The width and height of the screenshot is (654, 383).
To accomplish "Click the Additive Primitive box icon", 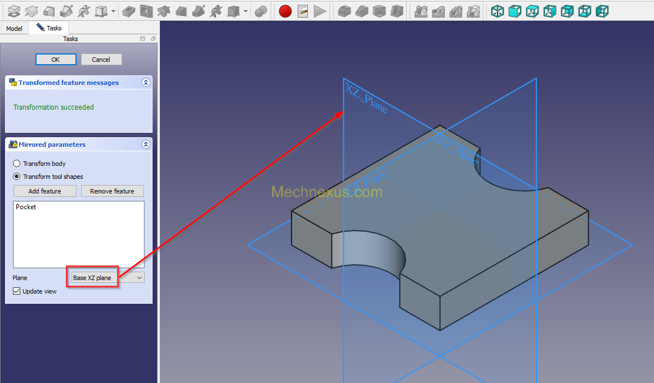I will 101,11.
